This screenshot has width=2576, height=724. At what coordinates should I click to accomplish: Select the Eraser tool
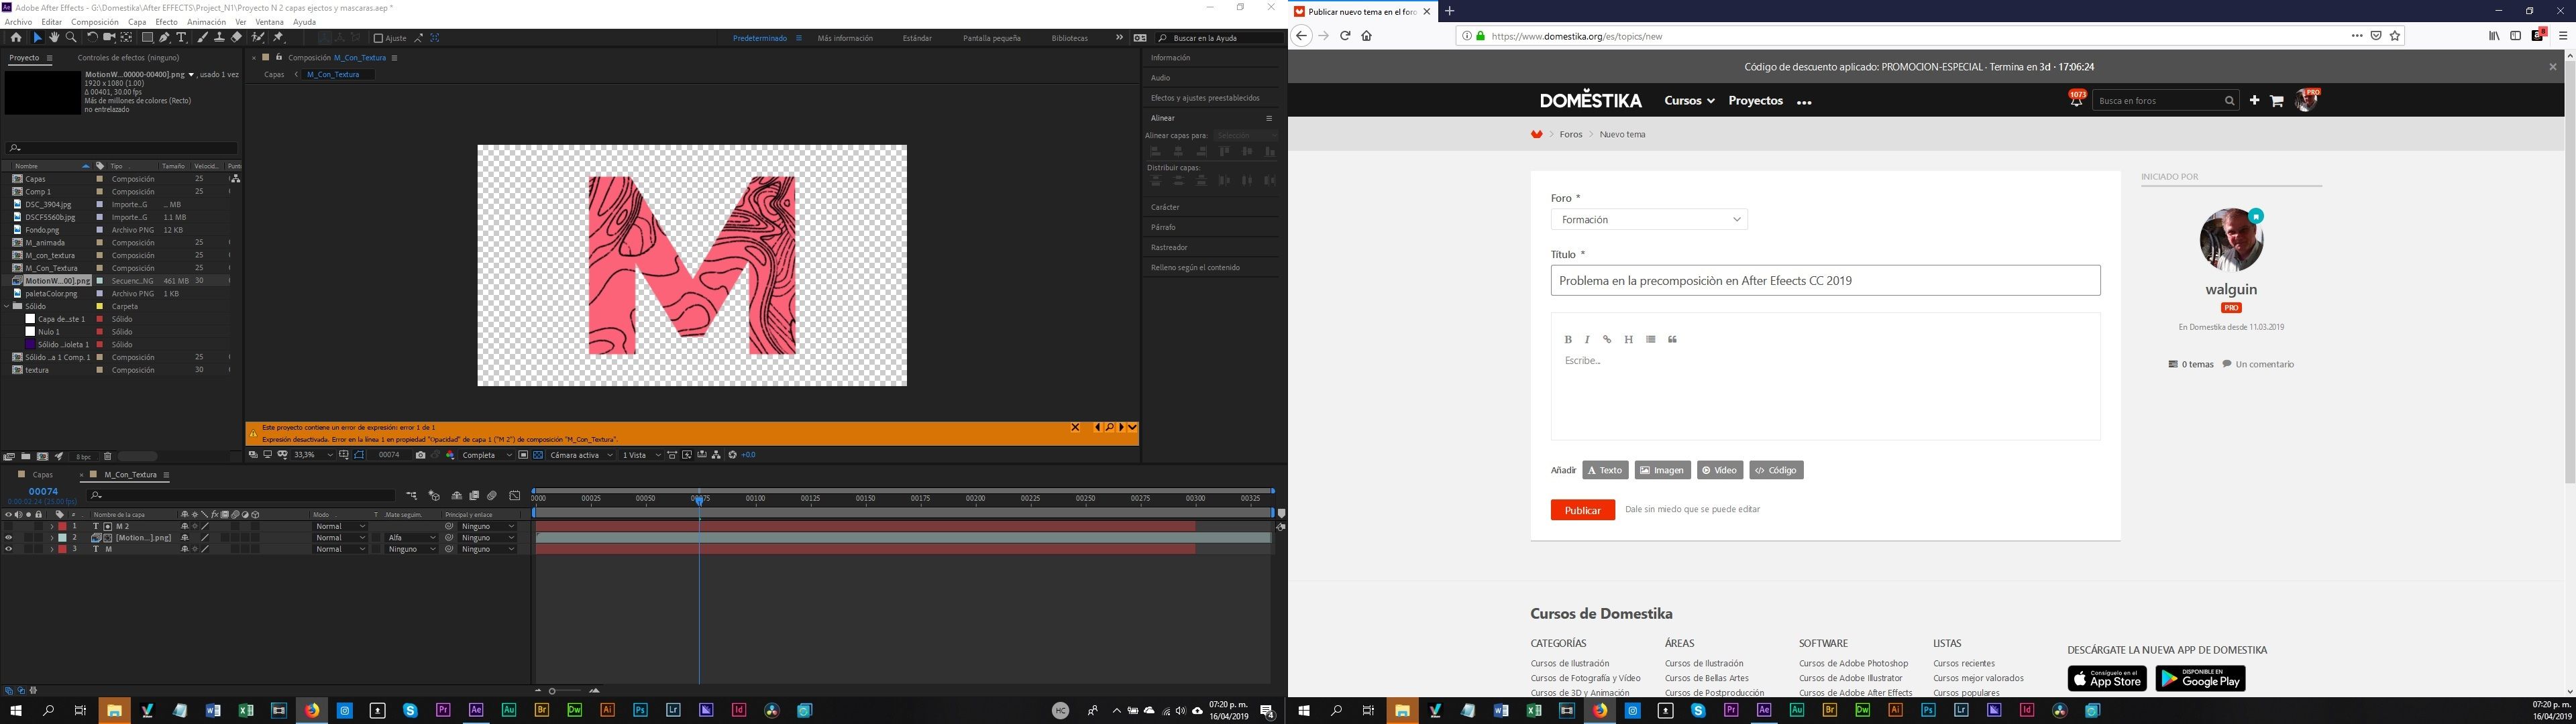[x=237, y=38]
